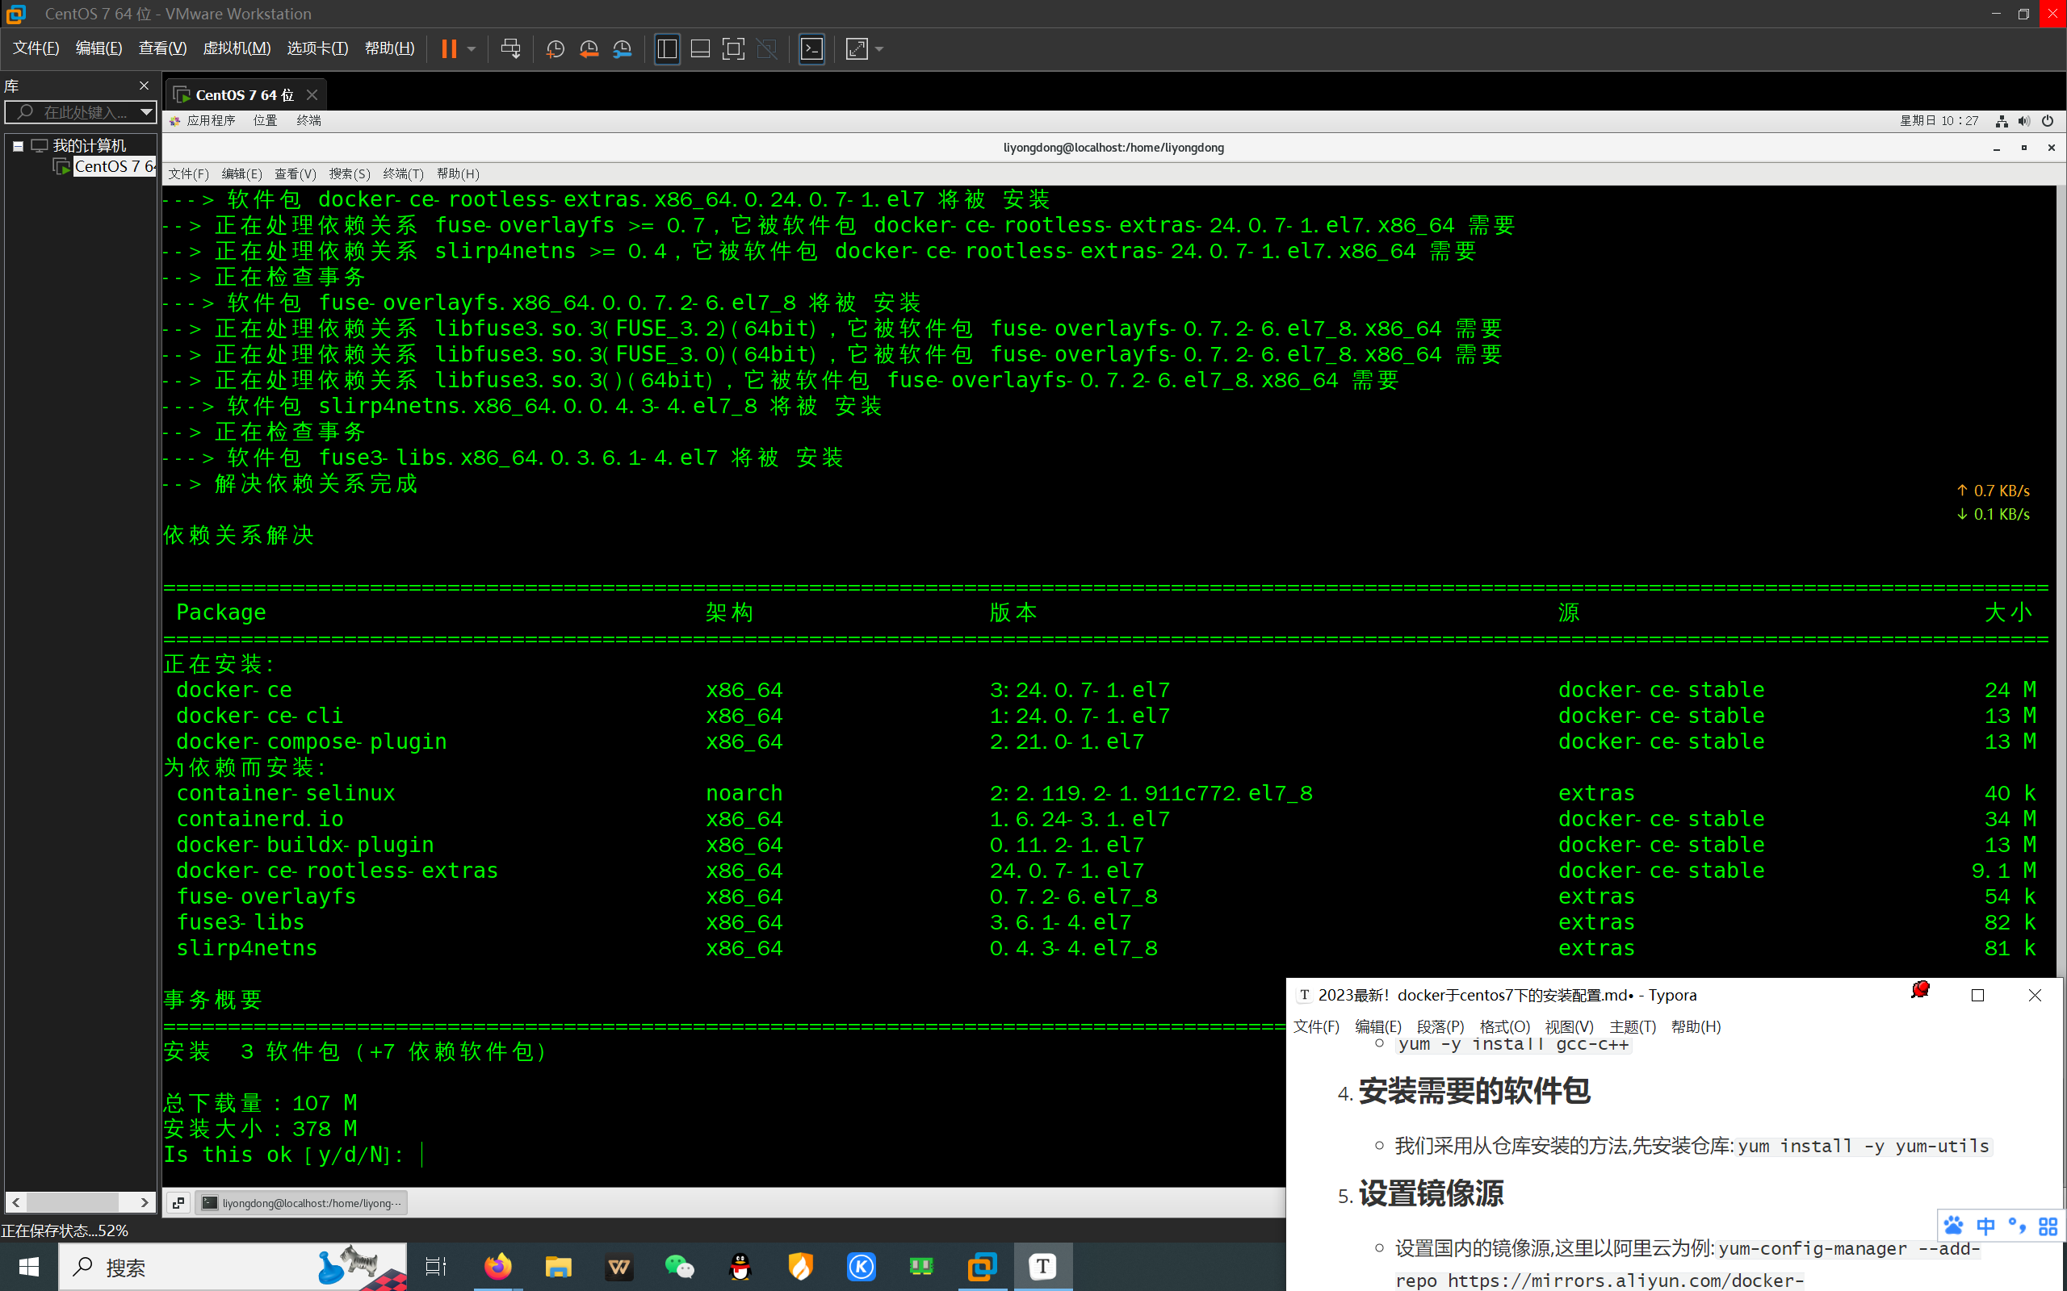Take a snapshot of this virtual machine

[x=556, y=48]
